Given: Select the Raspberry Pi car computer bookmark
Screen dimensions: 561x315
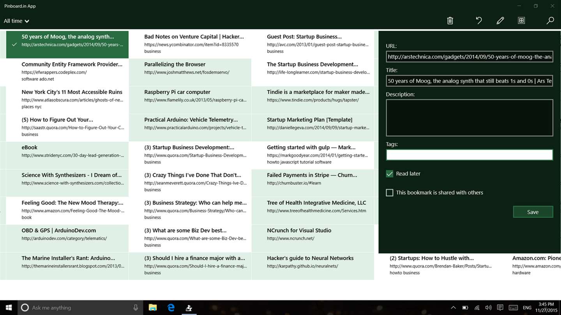Looking at the screenshot, I should (190, 100).
